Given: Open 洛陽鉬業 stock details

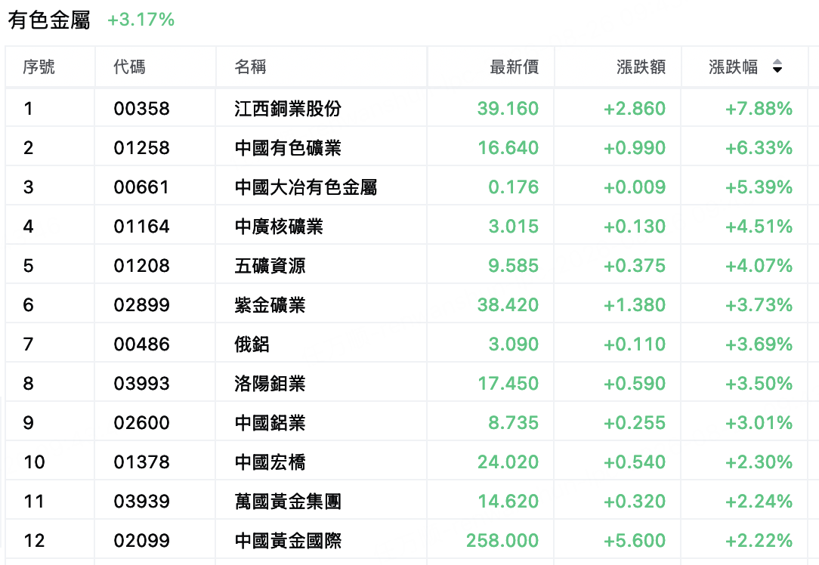Looking at the screenshot, I should point(270,383).
